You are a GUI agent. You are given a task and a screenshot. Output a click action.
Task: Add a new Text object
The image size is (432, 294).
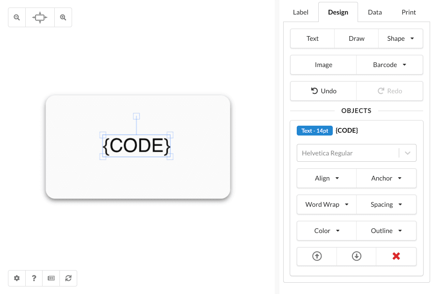312,38
